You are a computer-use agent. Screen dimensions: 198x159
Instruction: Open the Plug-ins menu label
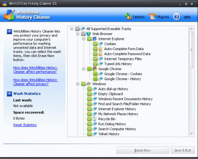point(163,17)
